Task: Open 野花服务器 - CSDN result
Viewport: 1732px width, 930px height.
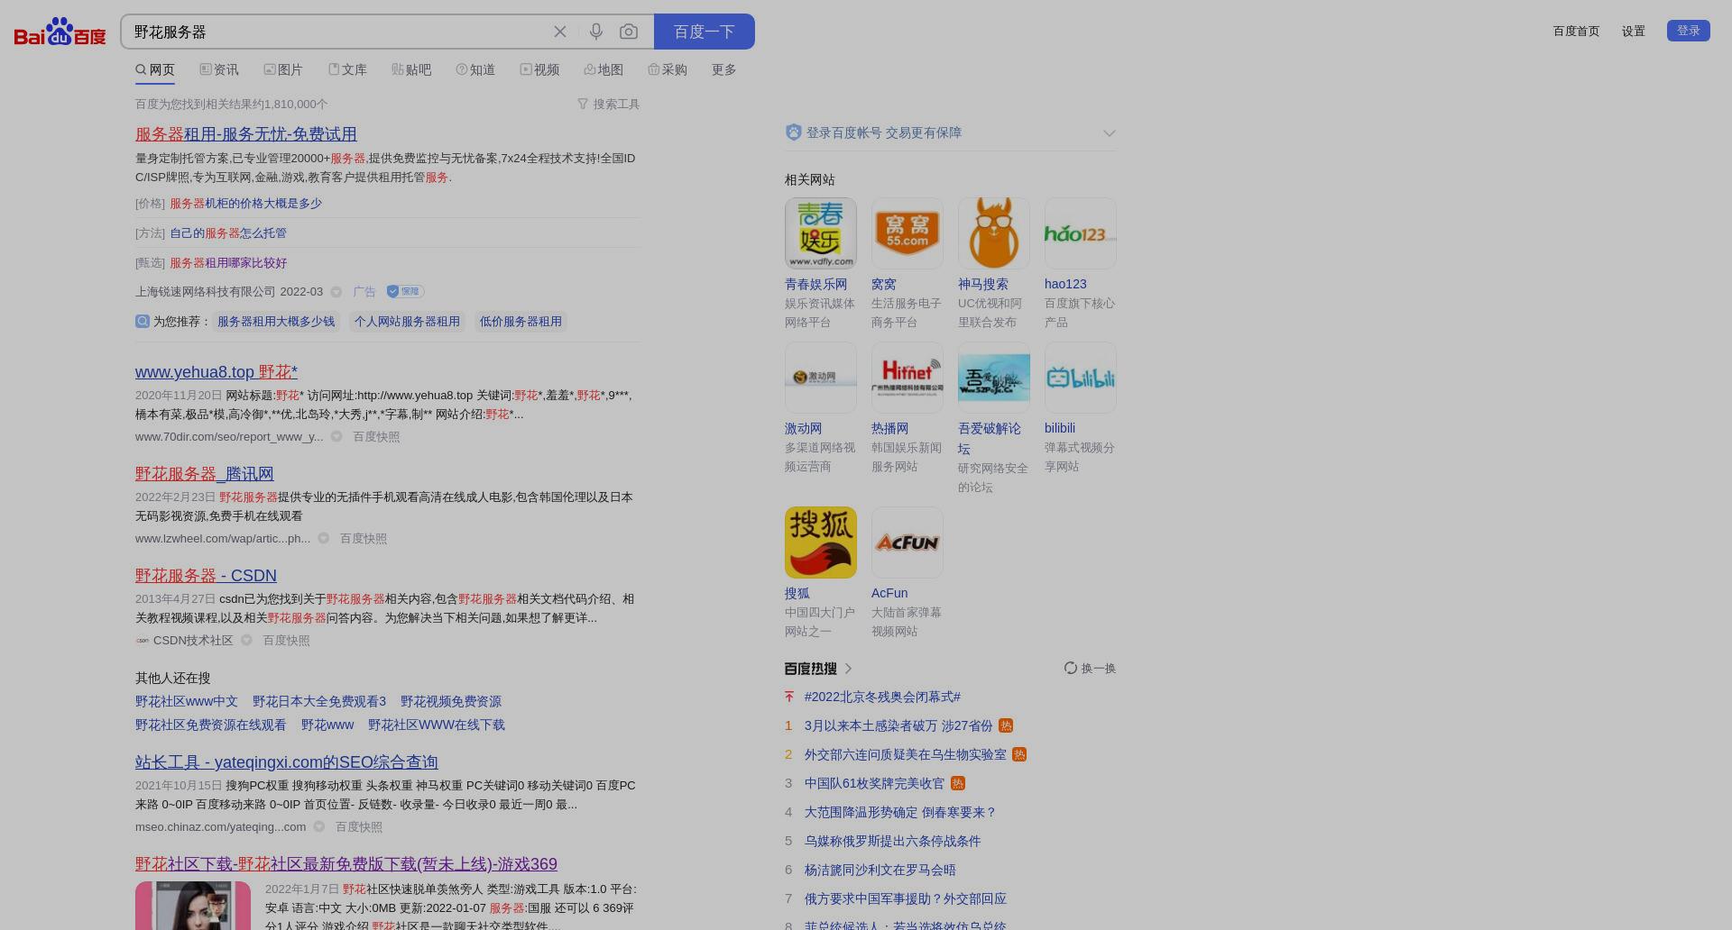Action: pos(206,576)
